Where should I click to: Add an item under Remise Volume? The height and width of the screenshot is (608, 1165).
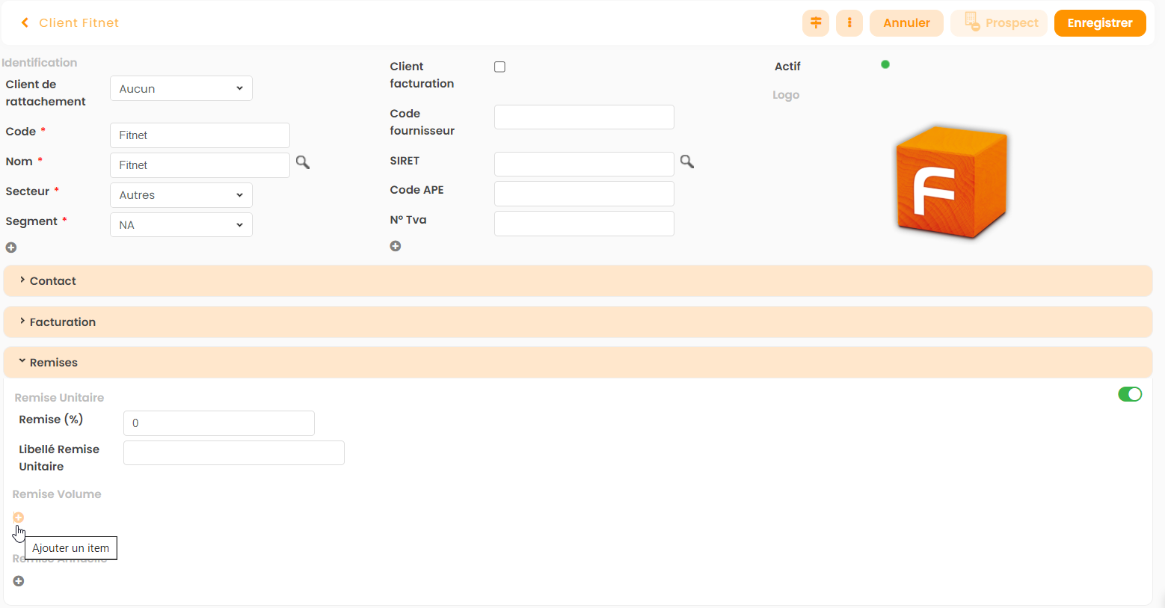(x=19, y=518)
